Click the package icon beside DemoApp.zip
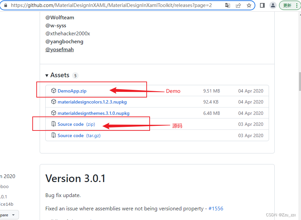 (x=54, y=91)
